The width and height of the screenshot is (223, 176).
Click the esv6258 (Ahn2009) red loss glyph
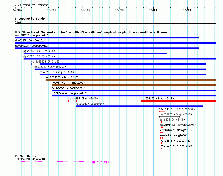point(161,122)
